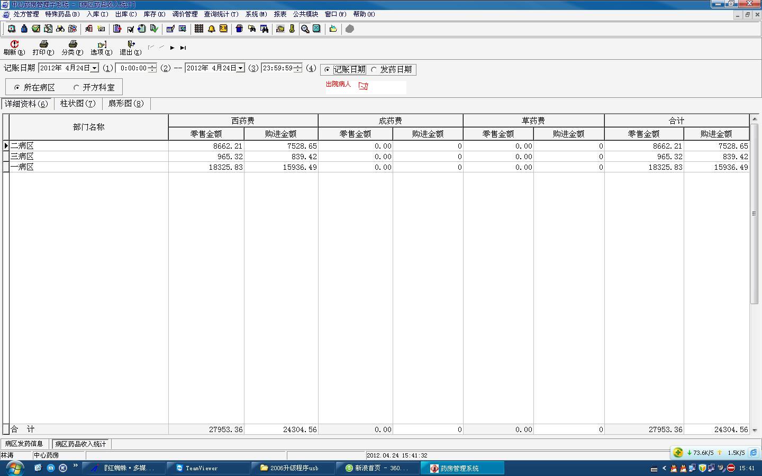The width and height of the screenshot is (762, 476).
Task: Expand the end date dropdown arrow
Action: 240,68
